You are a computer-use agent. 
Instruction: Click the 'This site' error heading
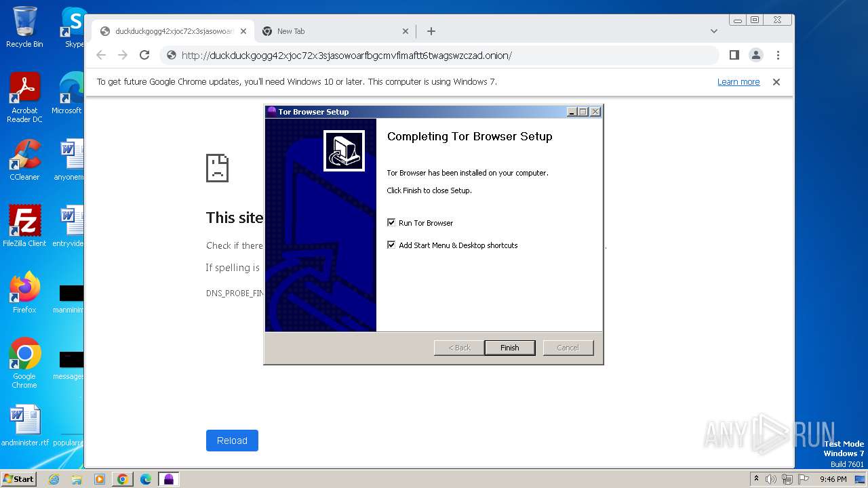click(235, 218)
